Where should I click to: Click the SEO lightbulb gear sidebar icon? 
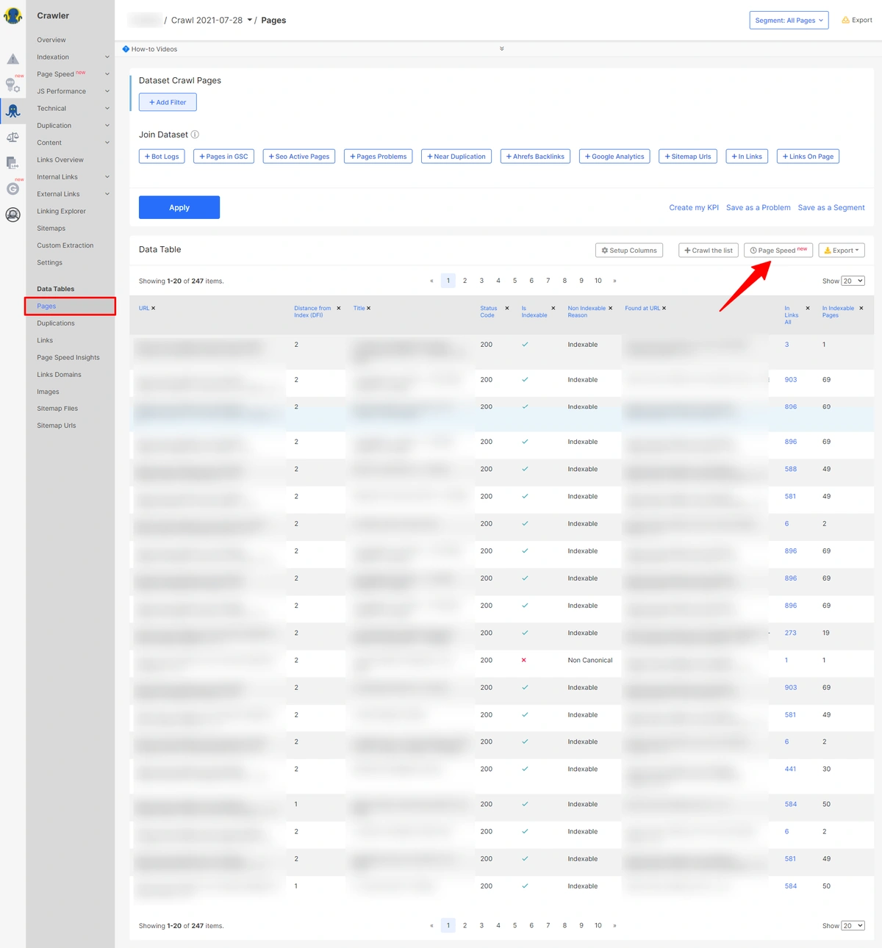coord(12,85)
